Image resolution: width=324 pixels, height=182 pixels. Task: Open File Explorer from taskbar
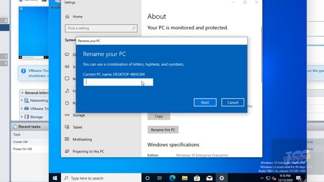pos(185,178)
